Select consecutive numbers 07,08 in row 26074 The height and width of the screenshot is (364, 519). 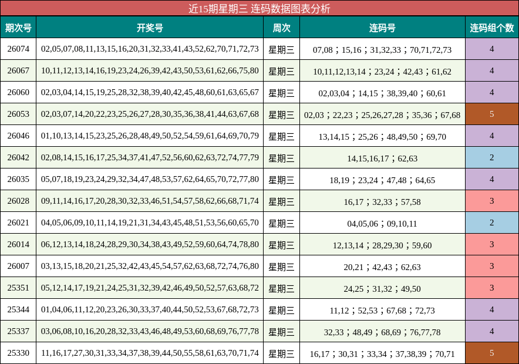point(321,49)
